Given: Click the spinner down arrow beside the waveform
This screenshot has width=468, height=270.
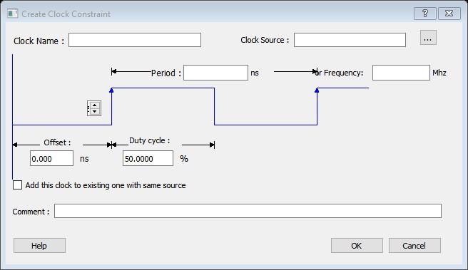Looking at the screenshot, I should point(95,111).
